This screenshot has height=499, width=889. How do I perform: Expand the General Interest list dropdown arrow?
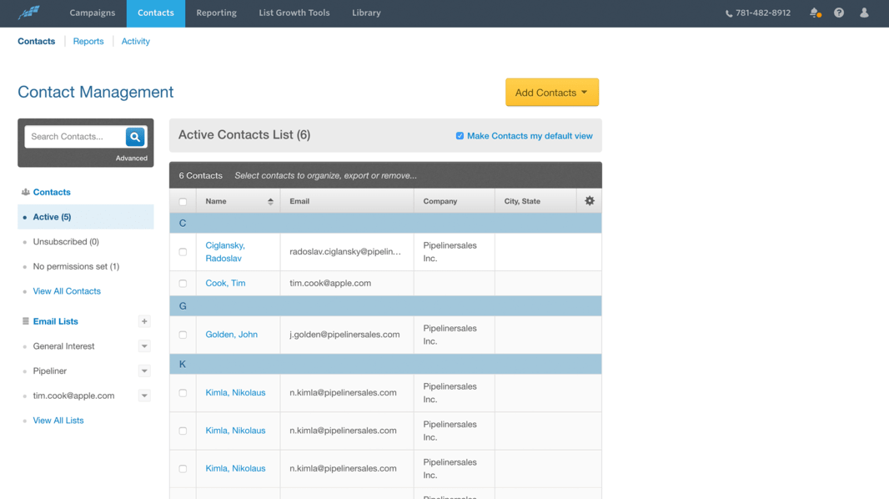144,346
